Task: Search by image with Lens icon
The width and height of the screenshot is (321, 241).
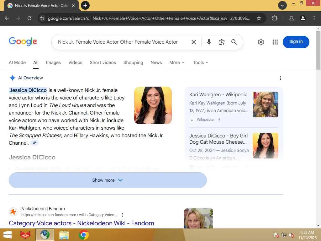Action: point(222,42)
